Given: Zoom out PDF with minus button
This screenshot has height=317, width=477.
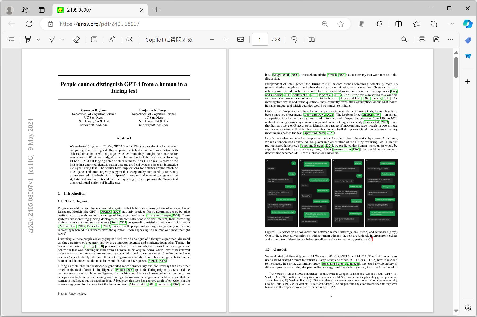Looking at the screenshot, I should pyautogui.click(x=211, y=39).
